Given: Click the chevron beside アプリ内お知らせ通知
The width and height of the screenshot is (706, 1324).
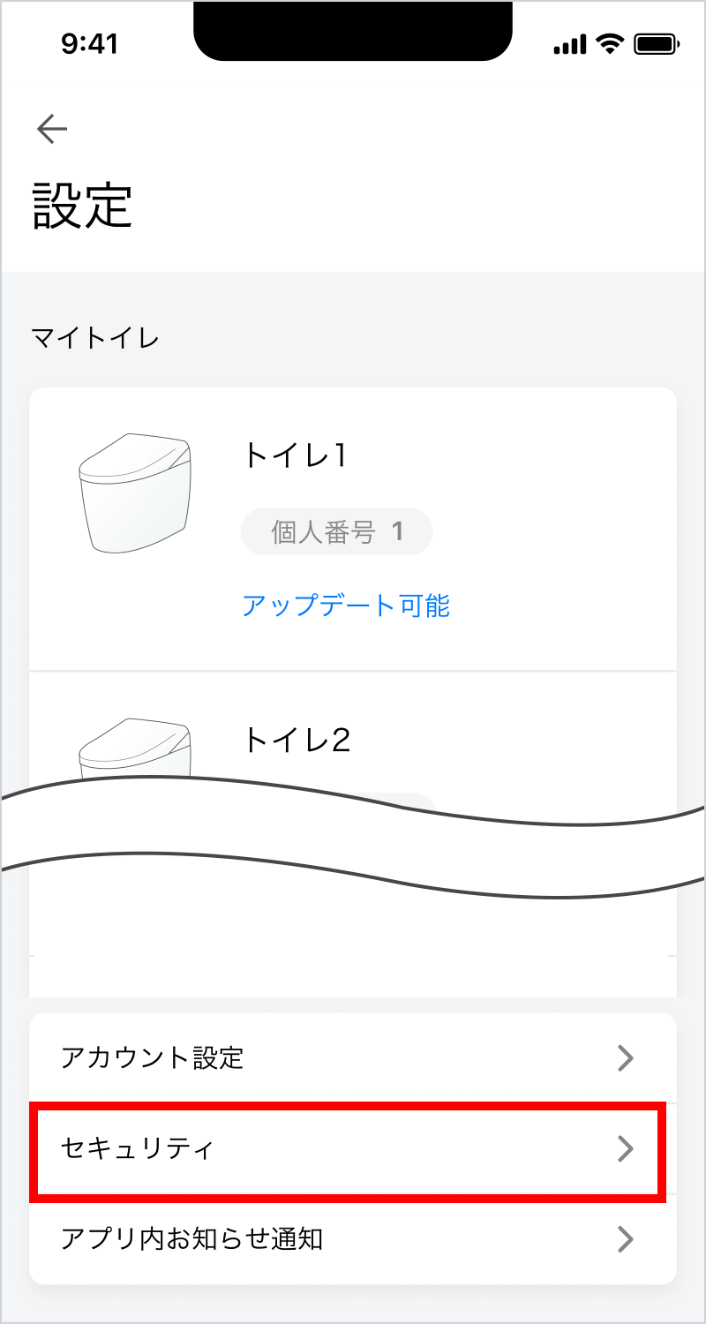Looking at the screenshot, I should (x=626, y=1239).
